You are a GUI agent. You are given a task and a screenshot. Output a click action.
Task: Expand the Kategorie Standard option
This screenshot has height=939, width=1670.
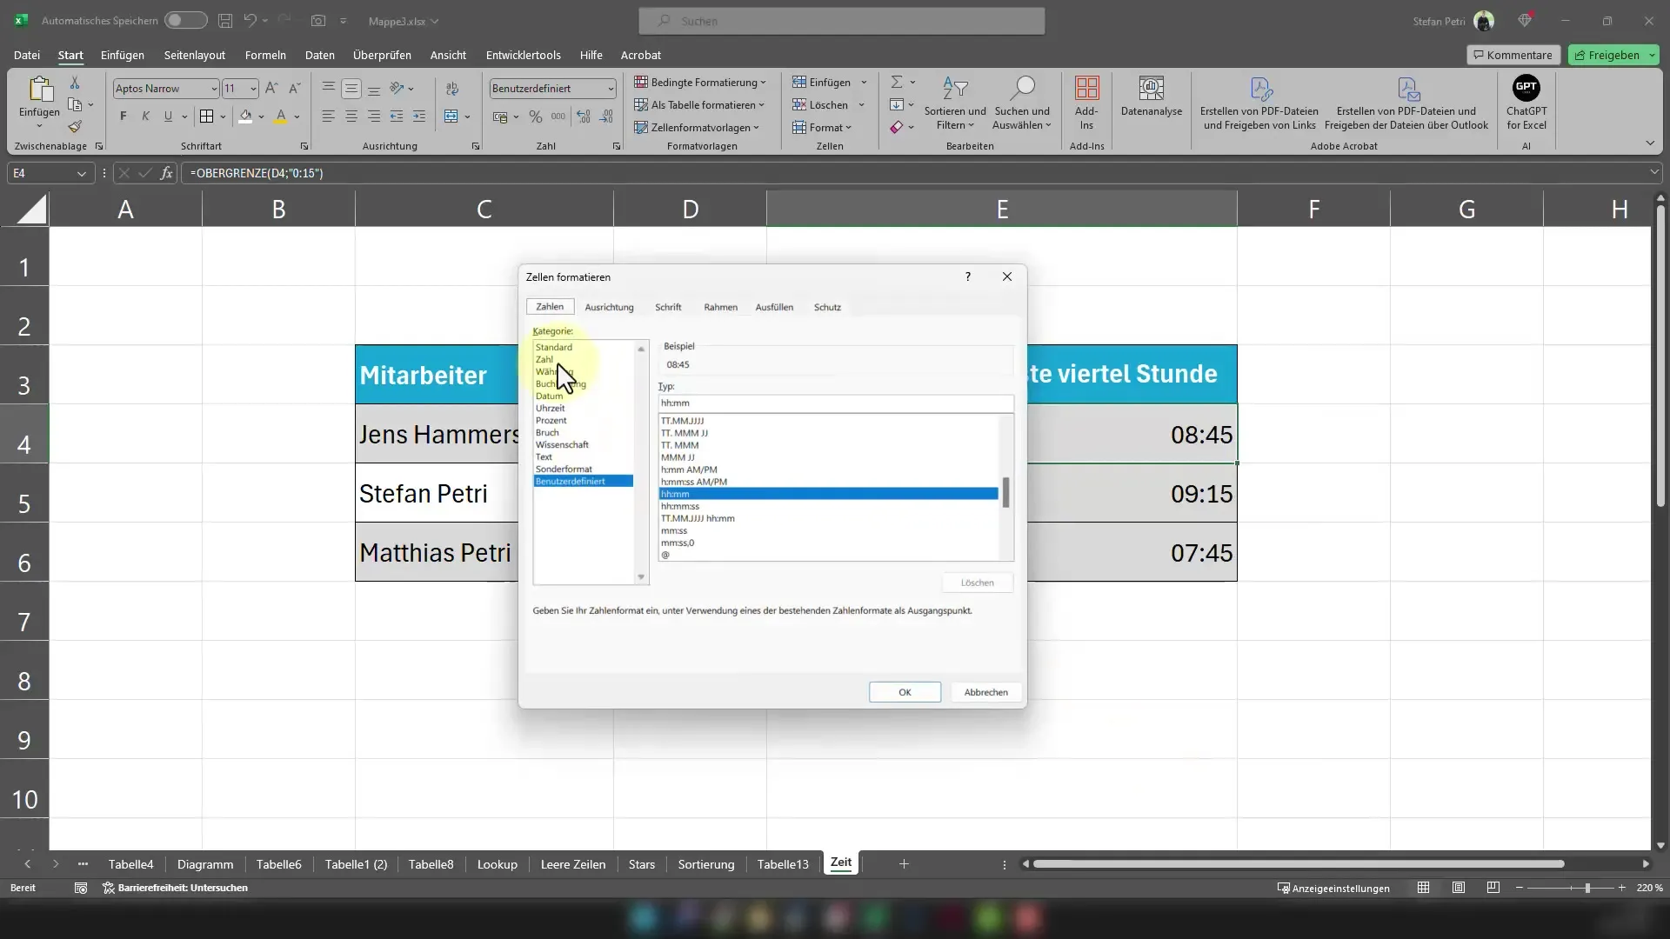pos(554,348)
